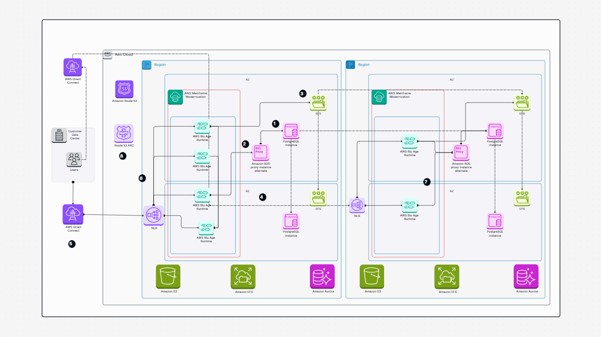Select the Amazon Aurora icon in left Region
Image resolution: width=601 pixels, height=337 pixels.
(323, 277)
